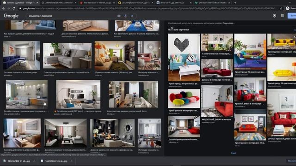This screenshot has height=166, width=296.
Task: Click the 1632579222 jpg file icon in the downloads bar
Action: click(42, 161)
